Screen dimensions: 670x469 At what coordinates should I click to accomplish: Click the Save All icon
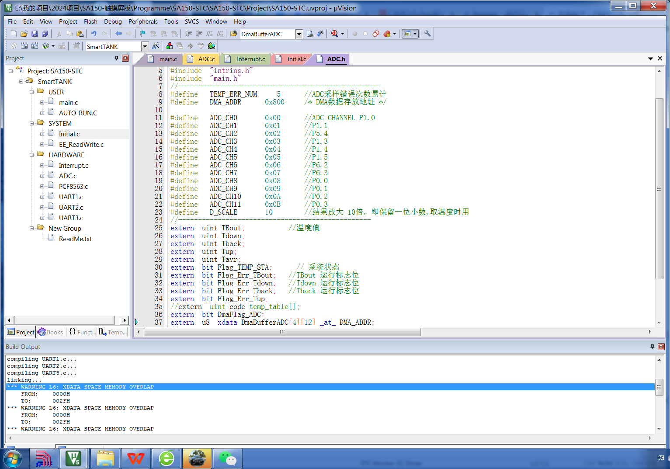45,34
